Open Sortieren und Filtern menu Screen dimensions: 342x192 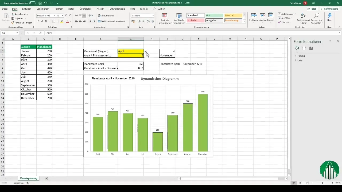(303, 18)
